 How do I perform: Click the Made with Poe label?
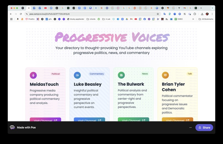(x=26, y=127)
